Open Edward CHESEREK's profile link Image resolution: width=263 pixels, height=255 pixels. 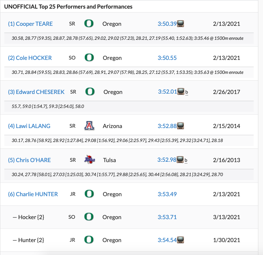(x=36, y=92)
